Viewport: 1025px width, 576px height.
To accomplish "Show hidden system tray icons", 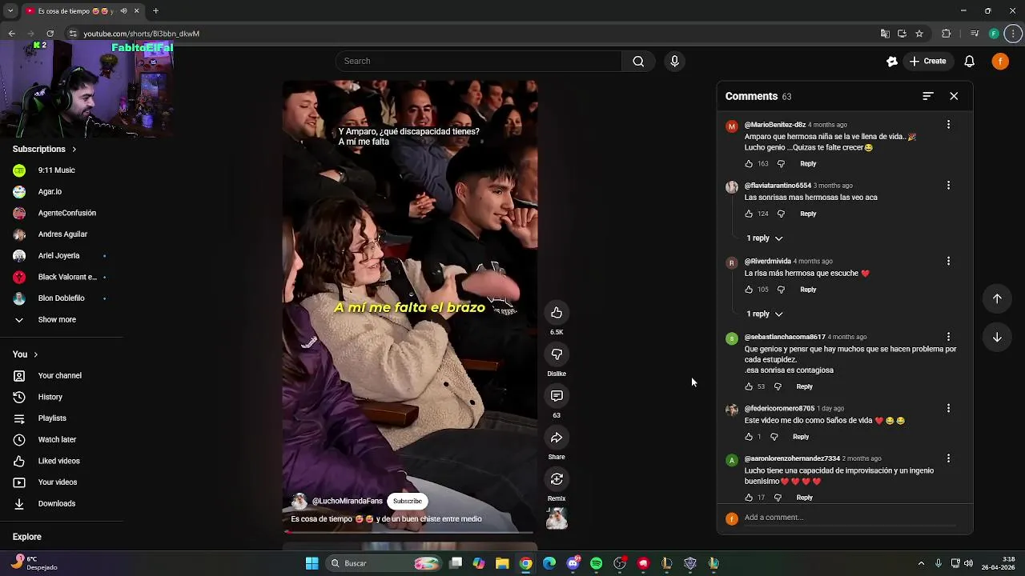I will (x=921, y=563).
